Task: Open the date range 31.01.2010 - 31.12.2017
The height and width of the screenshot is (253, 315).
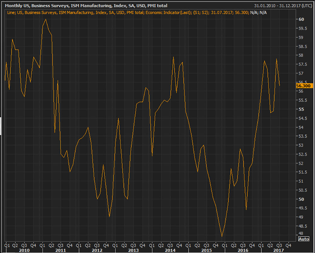Action: [x=284, y=6]
